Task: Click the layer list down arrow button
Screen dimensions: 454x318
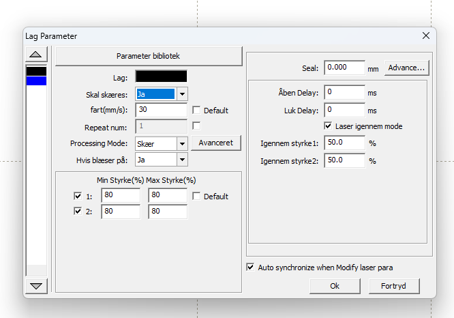Action: pyautogui.click(x=36, y=286)
